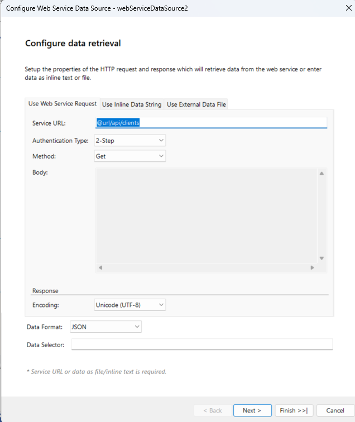The height and width of the screenshot is (422, 355).
Task: Select the Use Inline Data String tab
Action: coord(132,104)
